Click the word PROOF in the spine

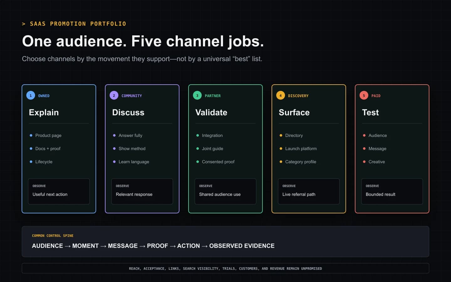pos(158,246)
